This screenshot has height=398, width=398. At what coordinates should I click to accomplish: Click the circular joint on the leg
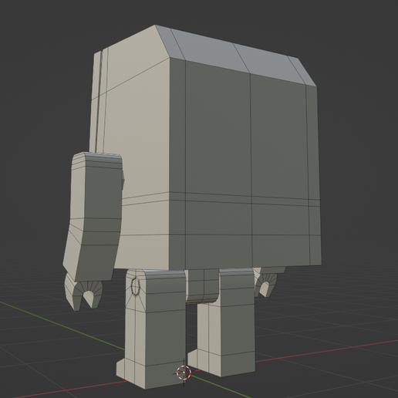coord(136,286)
